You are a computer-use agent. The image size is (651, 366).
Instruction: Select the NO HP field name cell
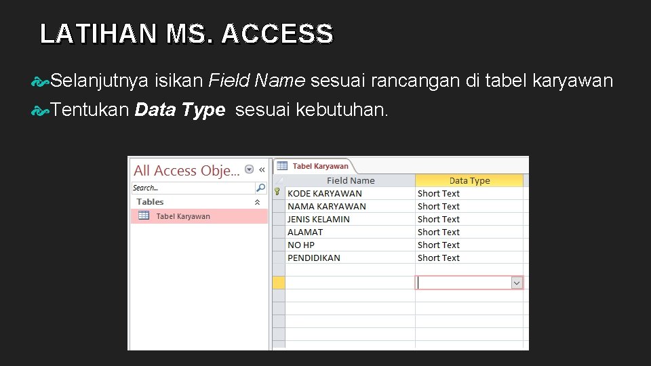pos(350,245)
